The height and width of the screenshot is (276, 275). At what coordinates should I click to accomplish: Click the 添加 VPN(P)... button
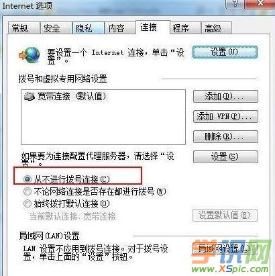coord(225,117)
